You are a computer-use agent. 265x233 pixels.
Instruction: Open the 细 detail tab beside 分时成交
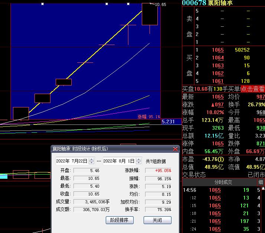pos(261,182)
